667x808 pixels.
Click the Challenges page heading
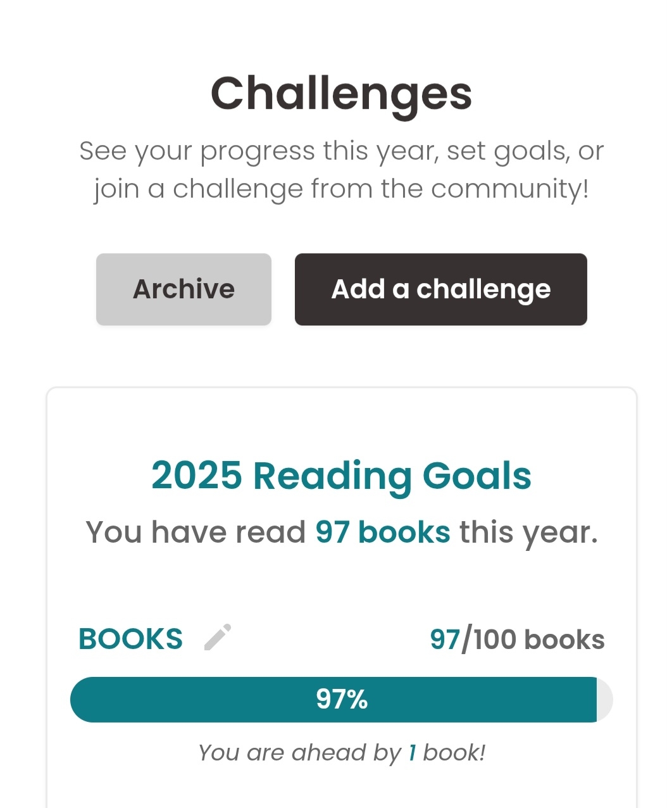[341, 94]
